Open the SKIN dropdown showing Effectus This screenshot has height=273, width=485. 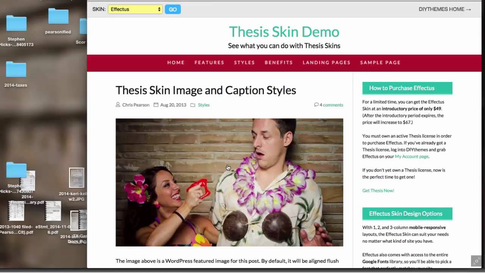135,9
